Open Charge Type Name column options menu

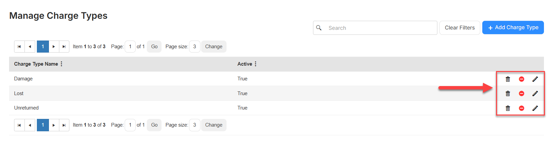(x=61, y=64)
